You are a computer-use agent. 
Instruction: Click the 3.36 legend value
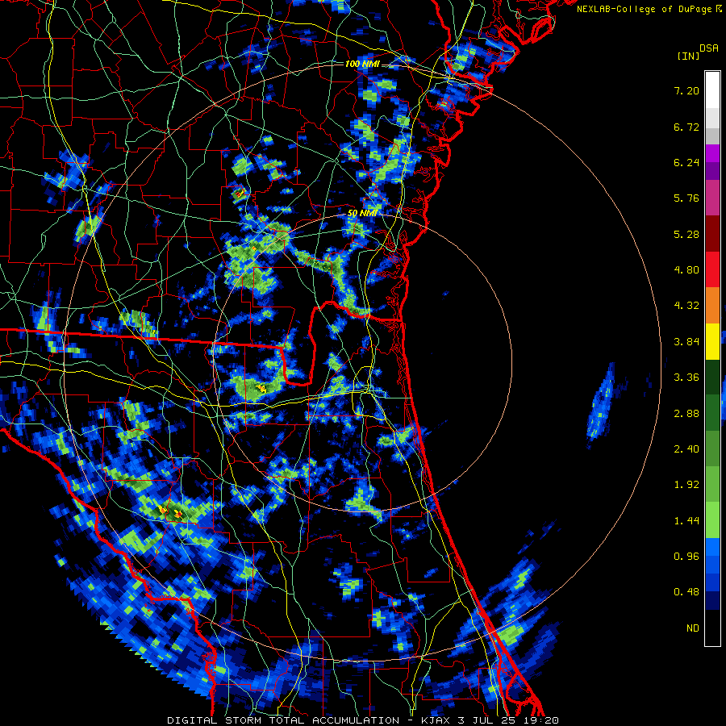(x=686, y=378)
